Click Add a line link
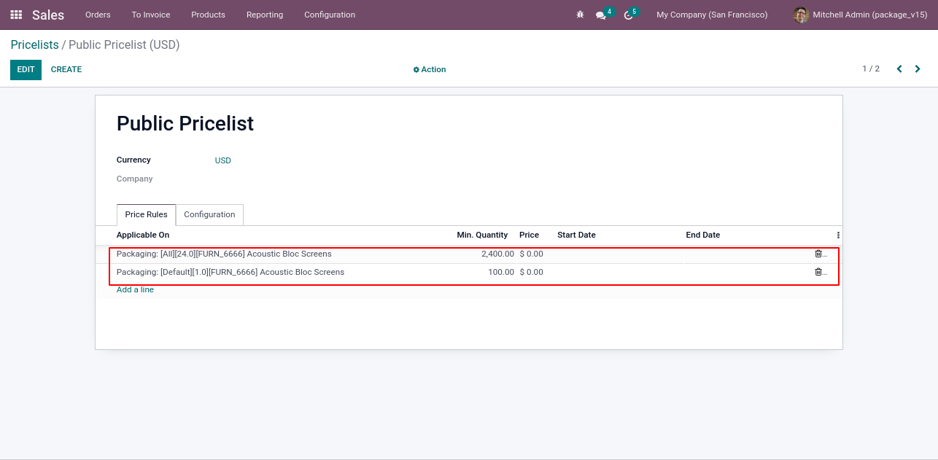This screenshot has width=938, height=460. 135,289
